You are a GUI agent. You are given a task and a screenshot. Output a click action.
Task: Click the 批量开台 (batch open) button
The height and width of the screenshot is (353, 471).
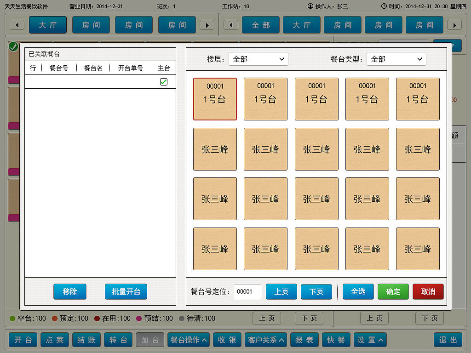point(126,291)
